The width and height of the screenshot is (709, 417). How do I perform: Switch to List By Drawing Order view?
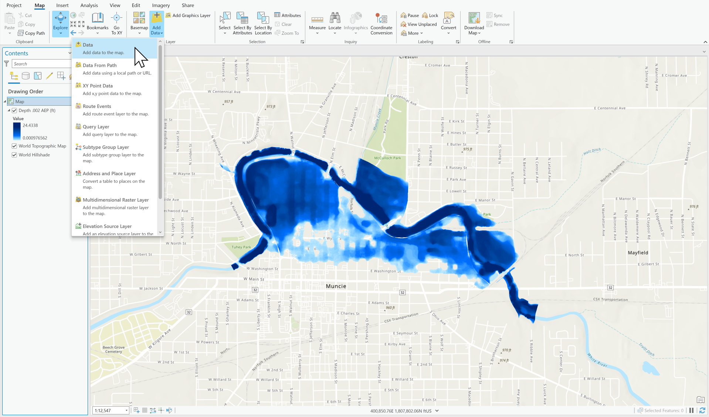[x=14, y=76]
